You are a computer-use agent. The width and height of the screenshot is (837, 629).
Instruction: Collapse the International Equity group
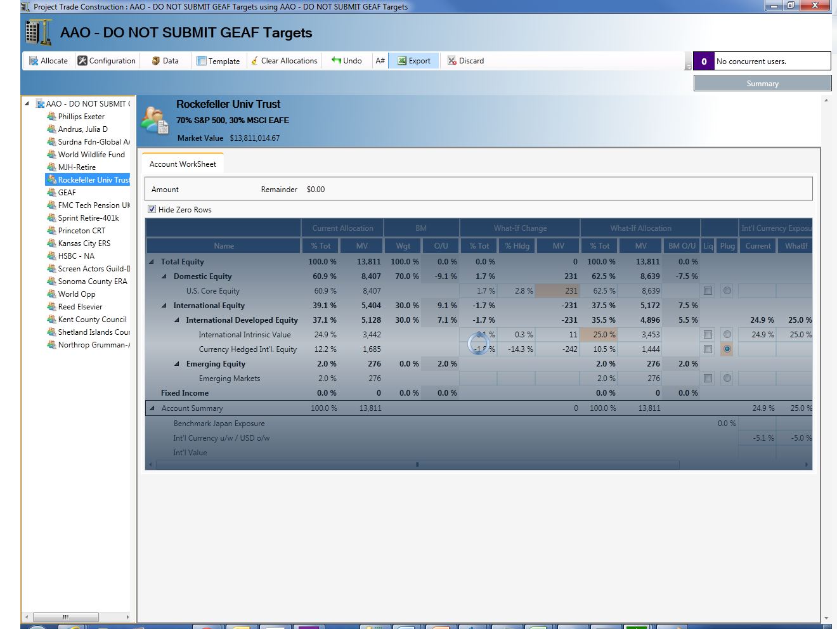coord(164,306)
